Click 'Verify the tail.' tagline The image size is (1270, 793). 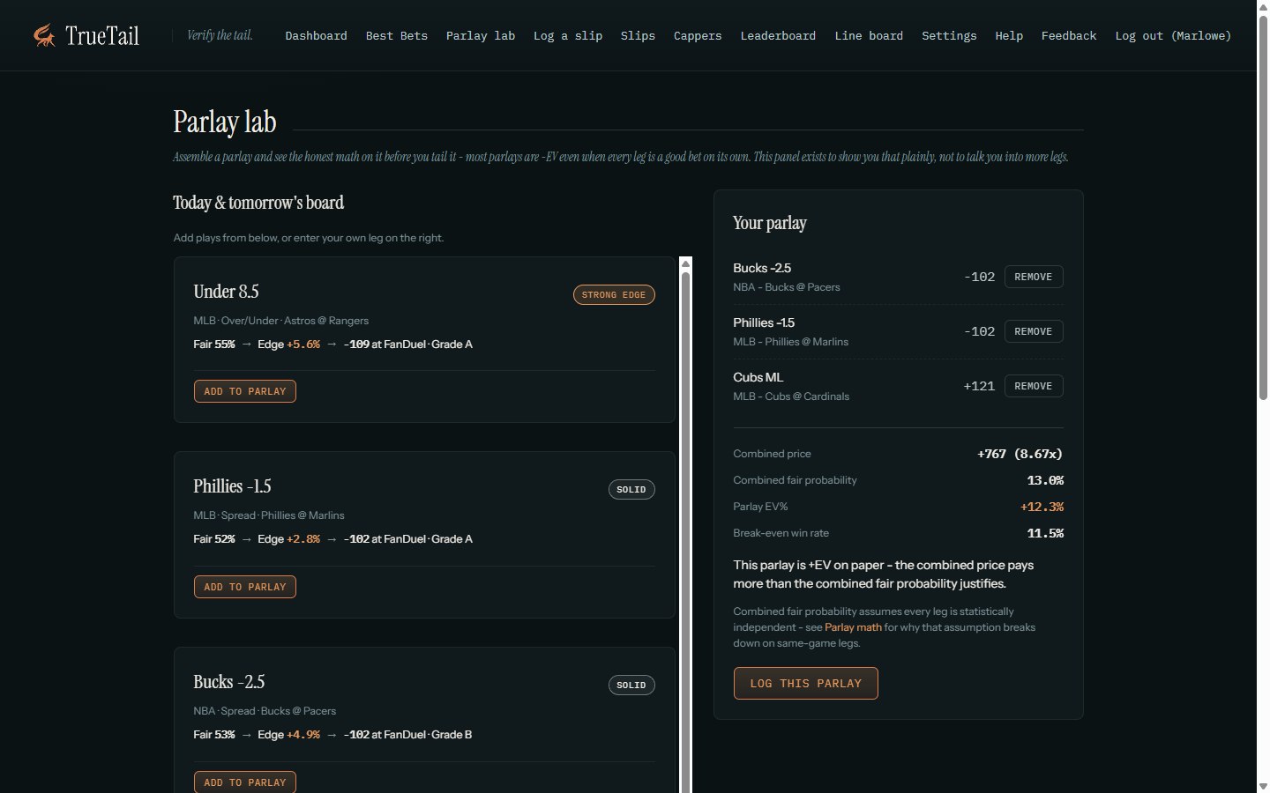point(220,35)
